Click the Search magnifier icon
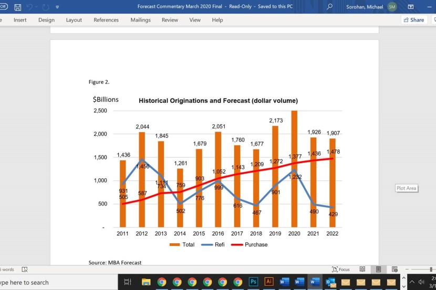436x290 pixels. pos(329,7)
